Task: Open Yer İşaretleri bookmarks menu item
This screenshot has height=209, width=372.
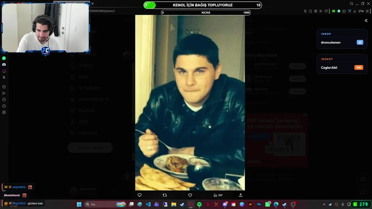Action: pos(86,88)
